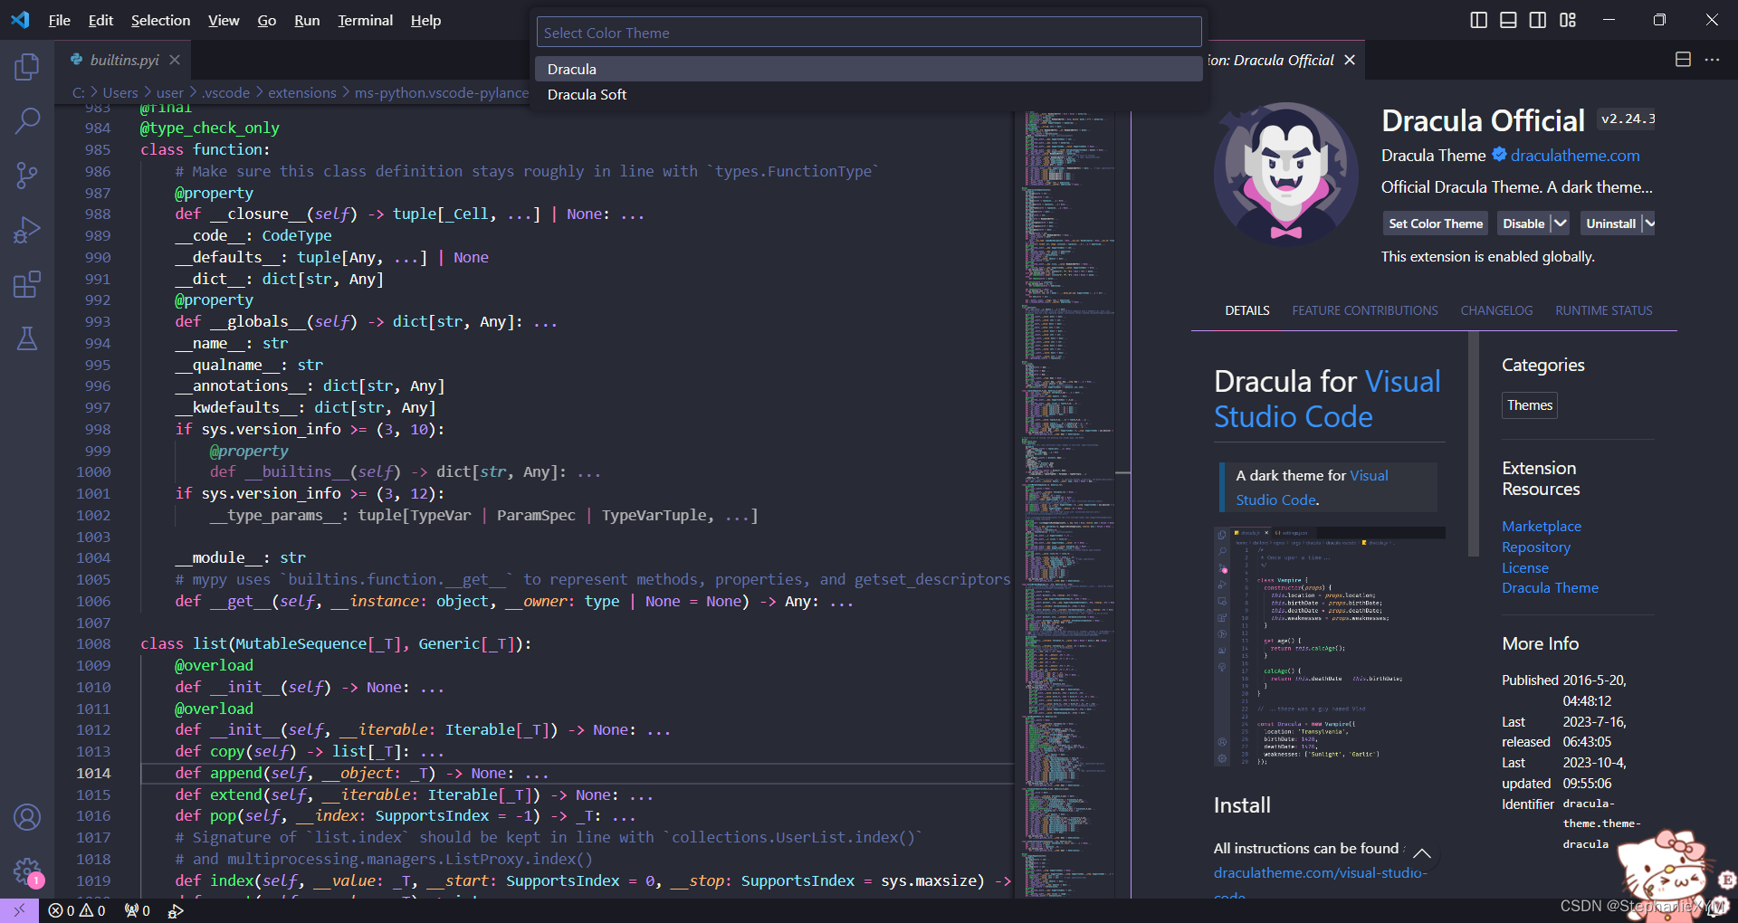Open the Edit menu
Viewport: 1738px width, 923px height.
pyautogui.click(x=100, y=20)
